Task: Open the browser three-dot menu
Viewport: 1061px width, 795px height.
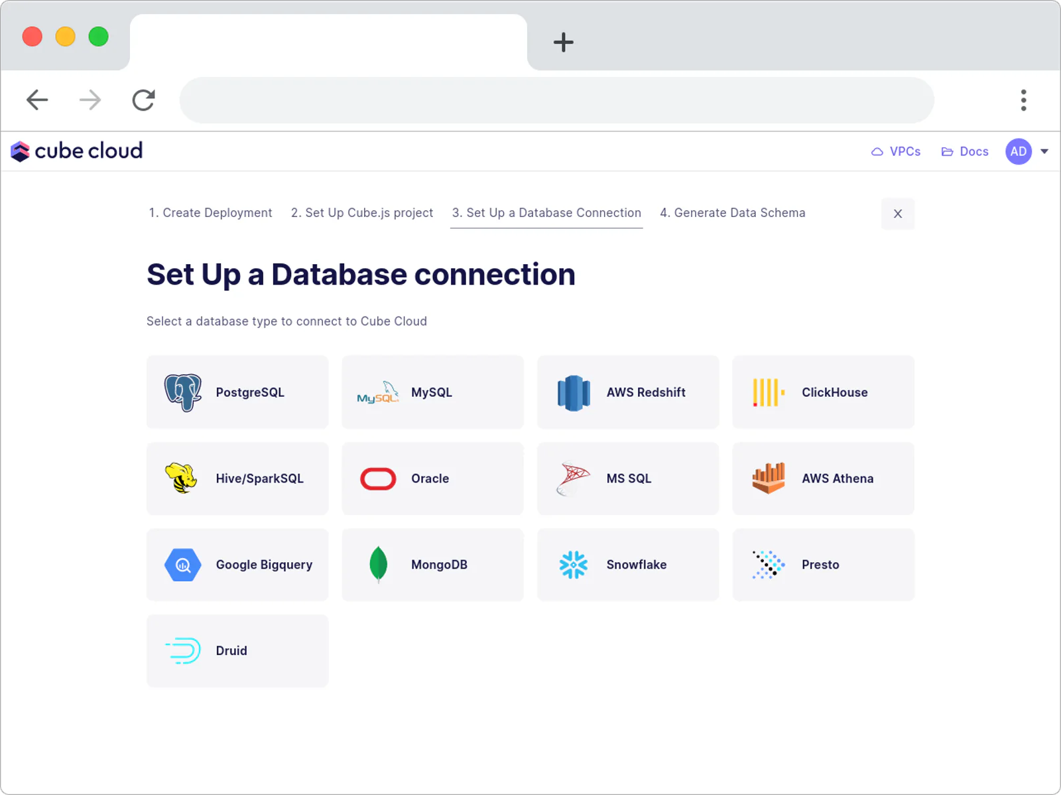Action: pos(1024,100)
